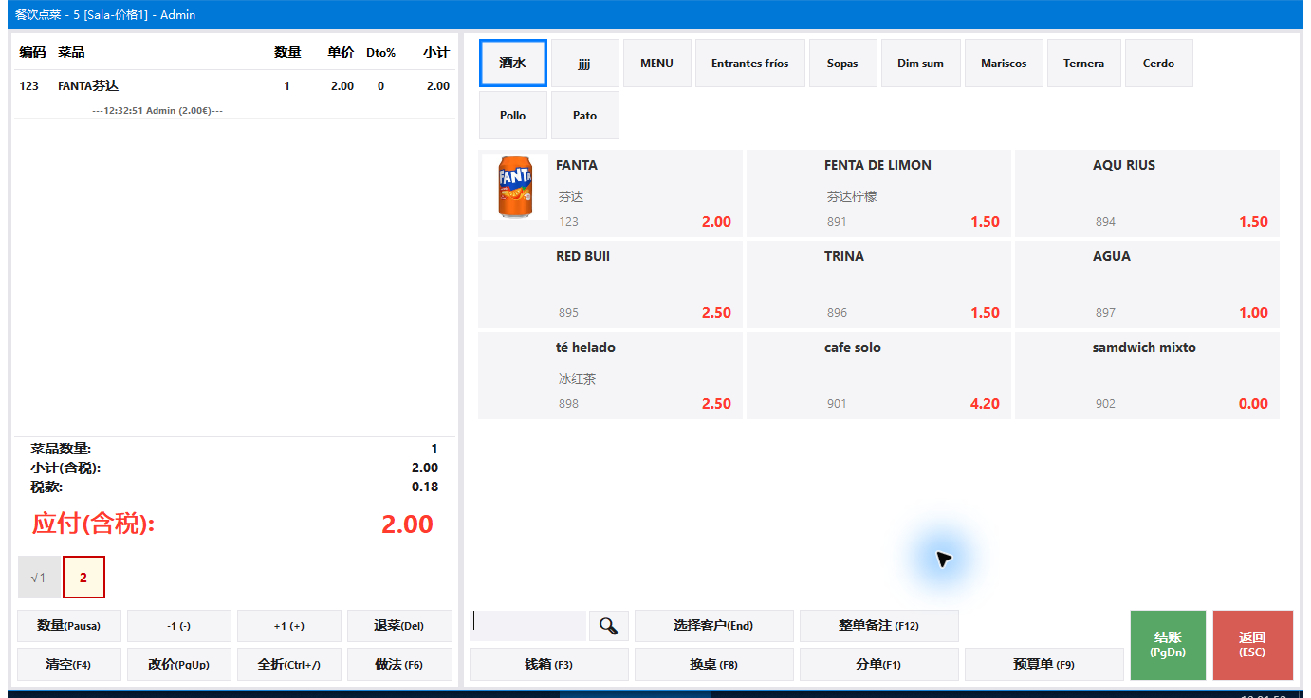Open 整单备注 (F12) order notes
Image resolution: width=1311 pixels, height=698 pixels.
[x=878, y=626]
